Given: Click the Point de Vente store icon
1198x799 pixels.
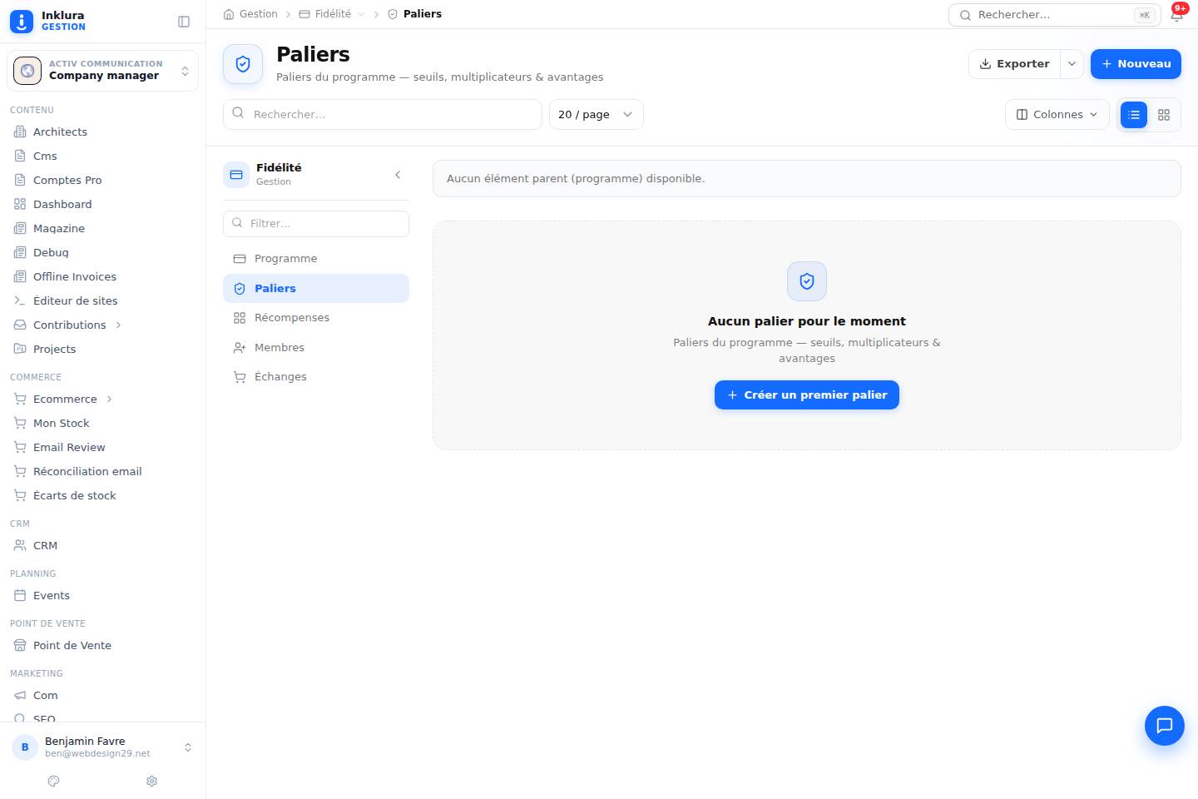Looking at the screenshot, I should coord(20,645).
